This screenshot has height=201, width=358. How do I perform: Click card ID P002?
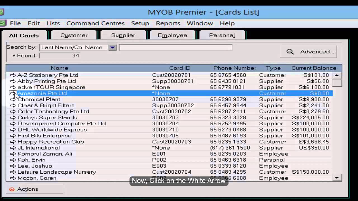tap(159, 160)
